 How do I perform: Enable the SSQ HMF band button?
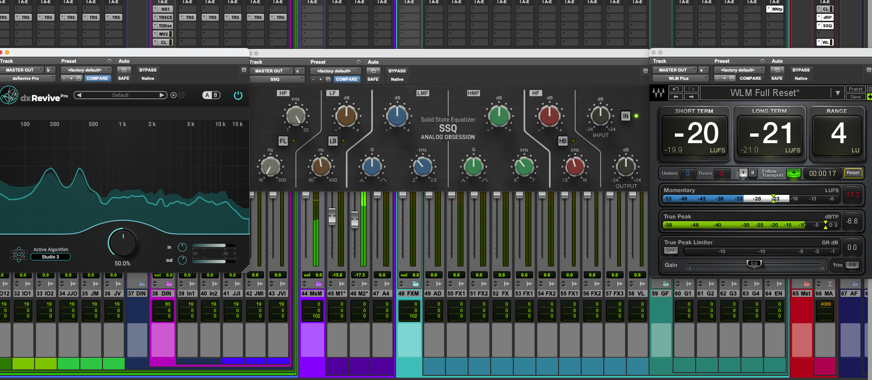(x=474, y=93)
